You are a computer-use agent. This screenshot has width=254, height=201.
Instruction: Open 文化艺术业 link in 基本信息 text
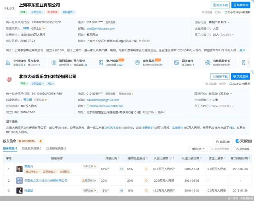coord(112,128)
